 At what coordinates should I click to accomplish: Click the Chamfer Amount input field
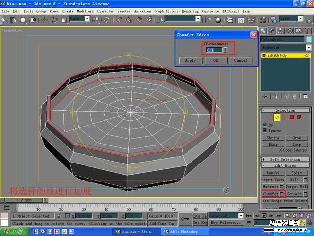(214, 50)
